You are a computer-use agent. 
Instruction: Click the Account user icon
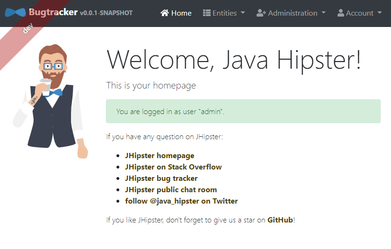tap(341, 13)
